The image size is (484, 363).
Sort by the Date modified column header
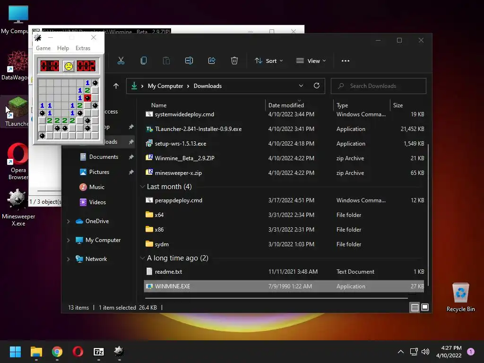coord(286,105)
